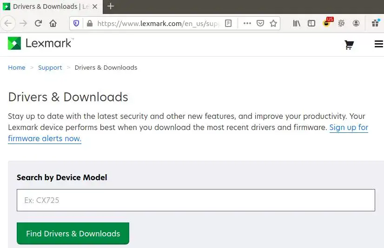Select the Drivers & Downloads browser tab
This screenshot has height=248, width=384.
click(51, 7)
